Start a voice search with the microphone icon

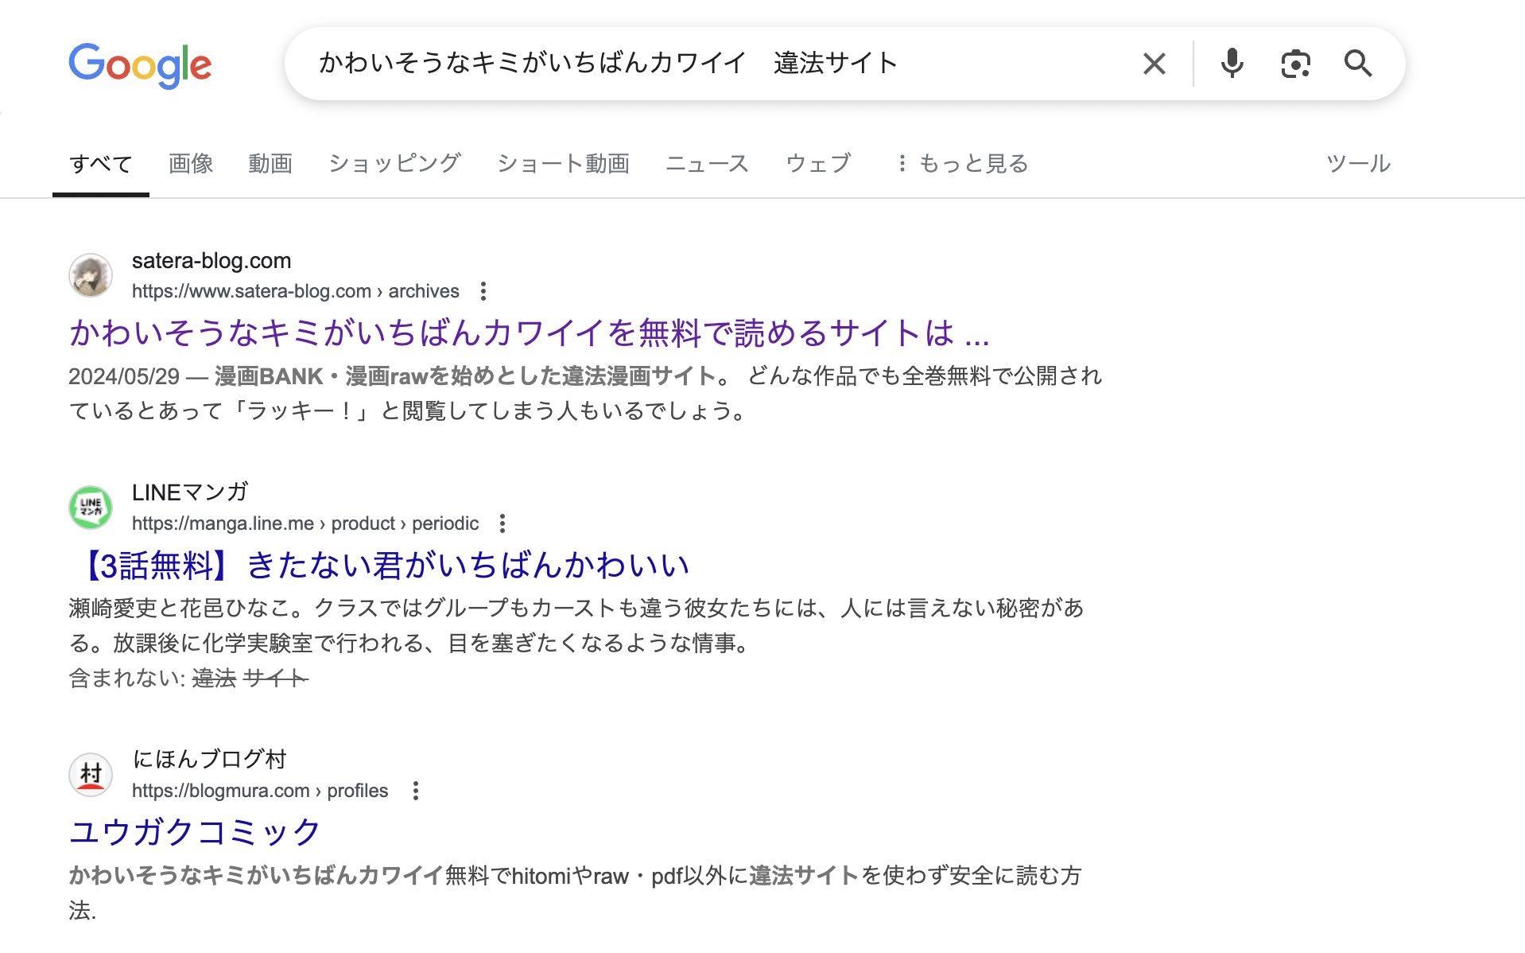1232,64
